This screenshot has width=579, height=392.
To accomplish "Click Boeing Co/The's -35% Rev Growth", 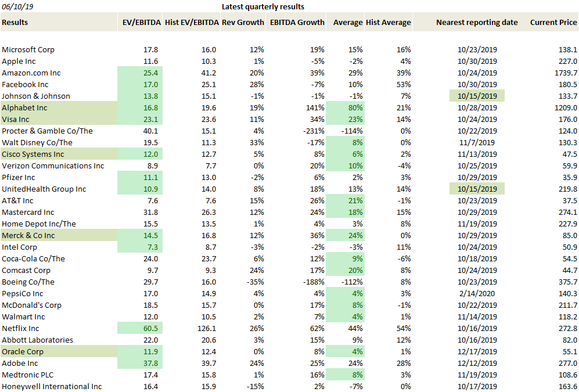I will tap(256, 282).
